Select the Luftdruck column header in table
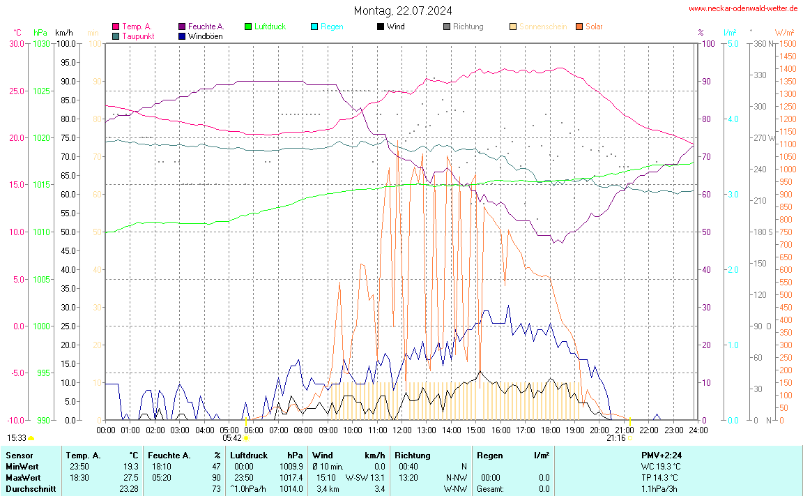This screenshot has height=496, width=803. 249,456
